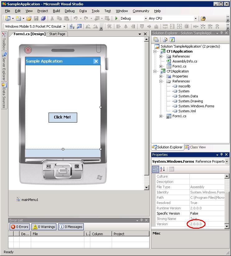The height and width of the screenshot is (256, 231).
Task: Toggle the Errors filter button
Action: 19,227
